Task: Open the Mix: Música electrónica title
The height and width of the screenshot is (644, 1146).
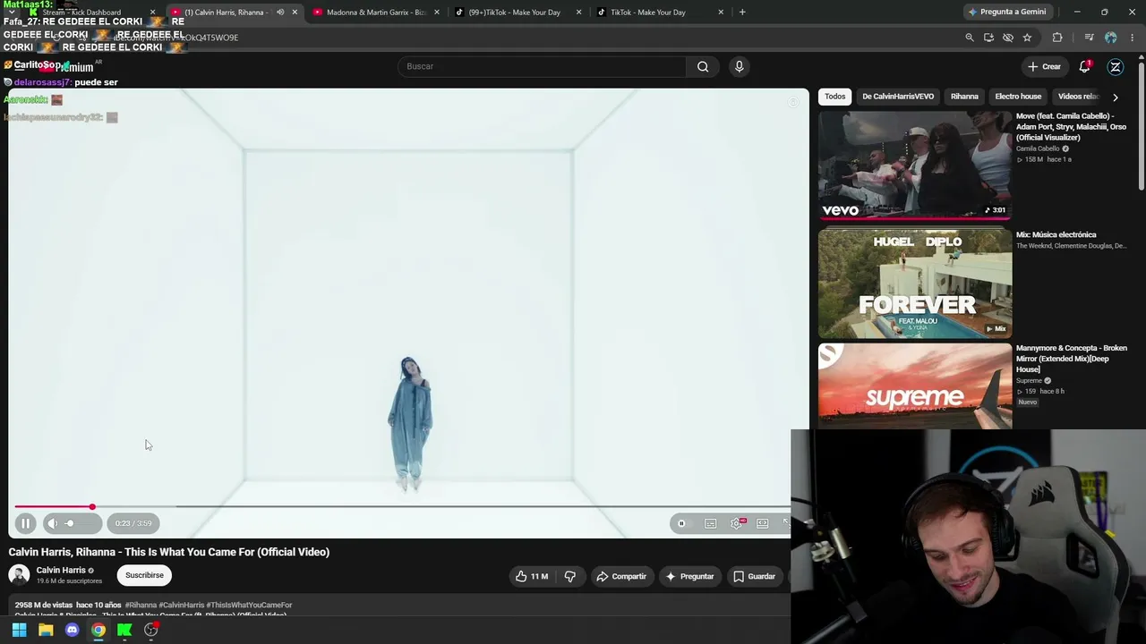Action: (1056, 235)
